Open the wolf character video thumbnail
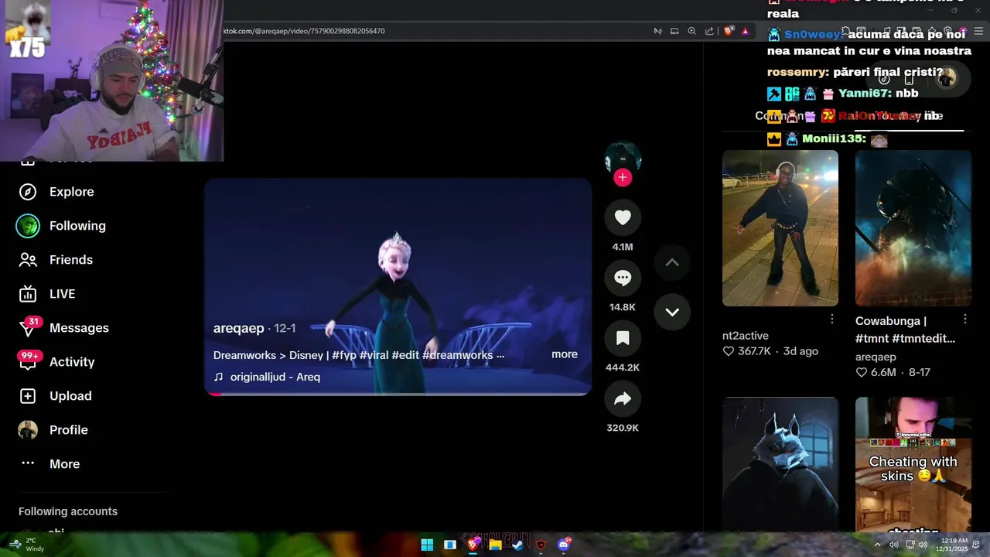The height and width of the screenshot is (557, 990). pos(780,464)
